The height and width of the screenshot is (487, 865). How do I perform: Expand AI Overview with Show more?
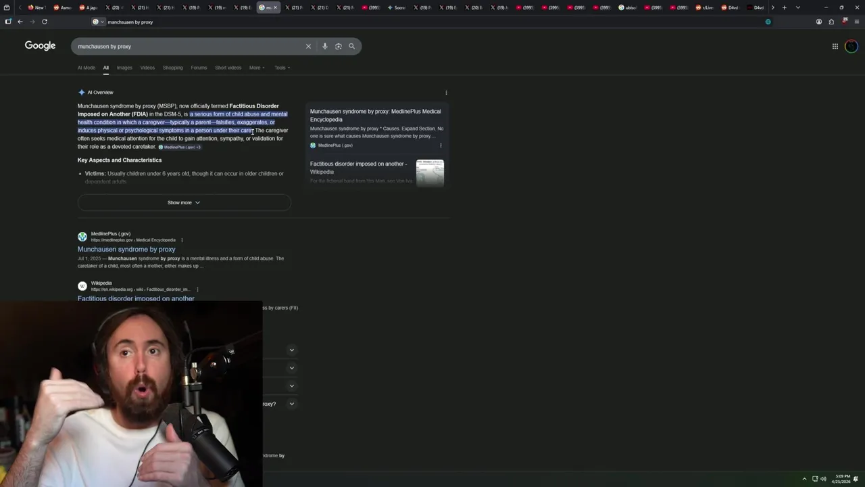pyautogui.click(x=184, y=202)
